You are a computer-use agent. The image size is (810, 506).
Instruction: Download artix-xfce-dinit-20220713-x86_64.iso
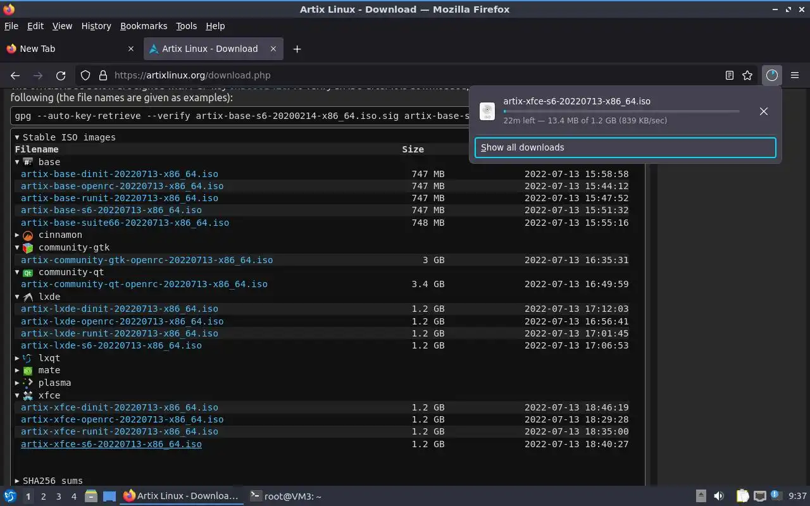(x=120, y=407)
